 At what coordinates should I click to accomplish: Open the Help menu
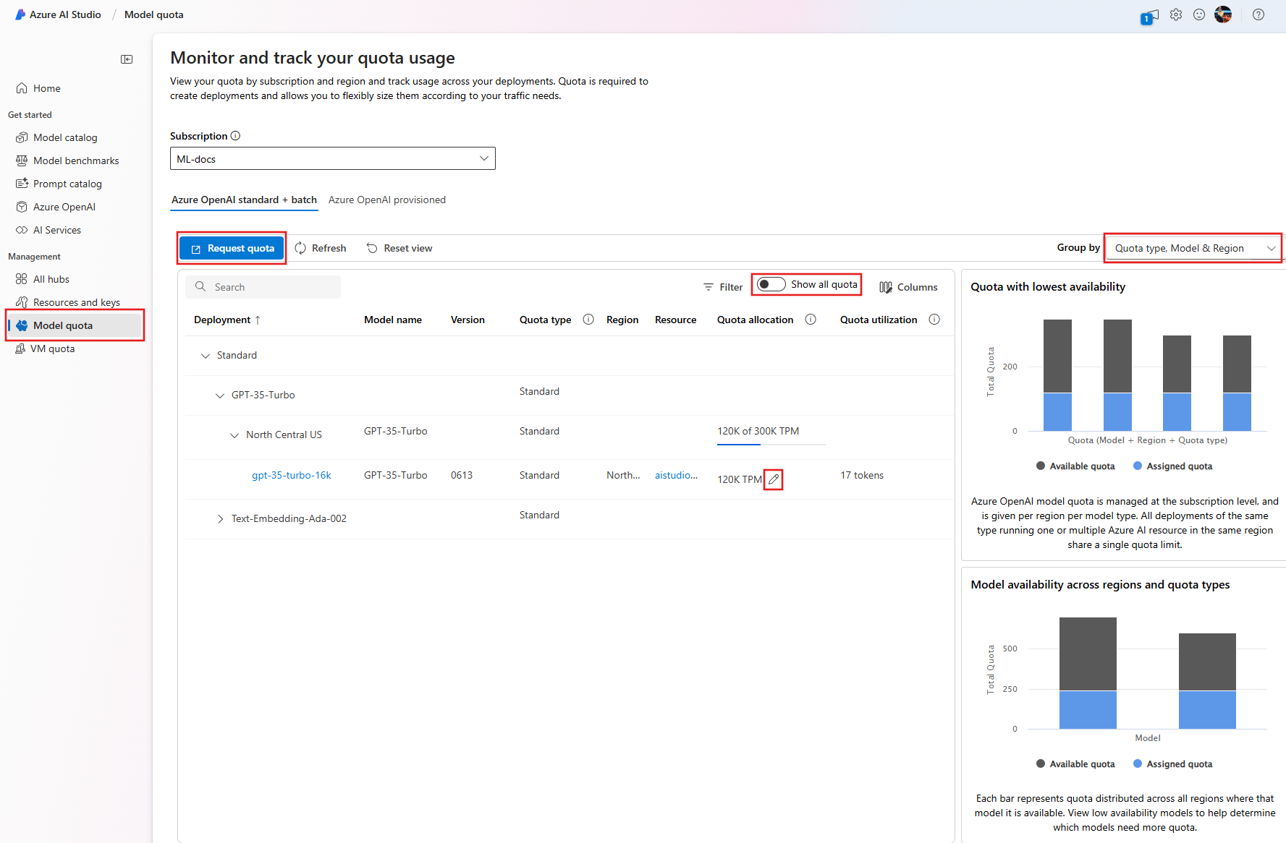pyautogui.click(x=1258, y=14)
